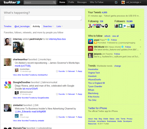Image resolution: width=147 pixels, height=129 pixels.
Task: Click the What's happening tweet box
Action: click(x=43, y=18)
